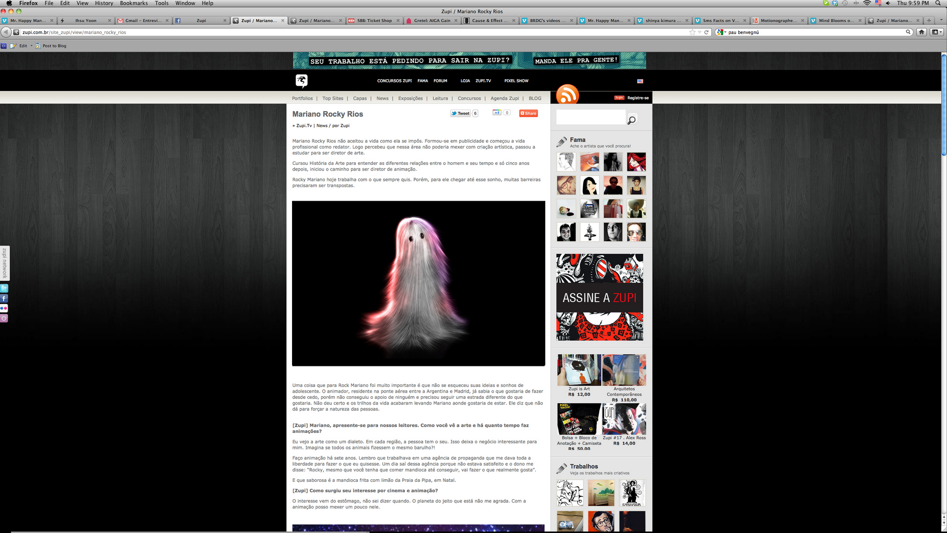
Task: Switch language with the US flag icon
Action: [x=640, y=81]
